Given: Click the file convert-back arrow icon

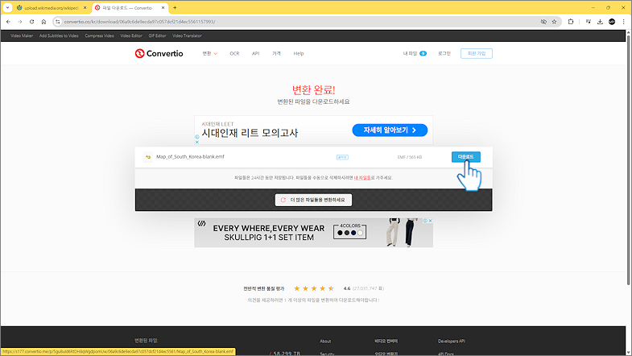Looking at the screenshot, I should 148,157.
